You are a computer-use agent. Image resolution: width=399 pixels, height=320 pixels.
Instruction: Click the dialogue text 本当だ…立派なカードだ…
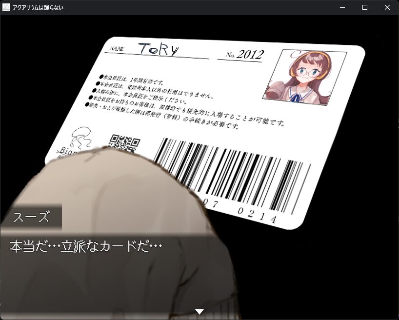(85, 246)
